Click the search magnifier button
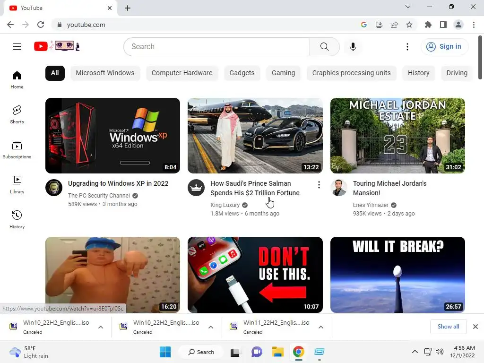 (324, 47)
